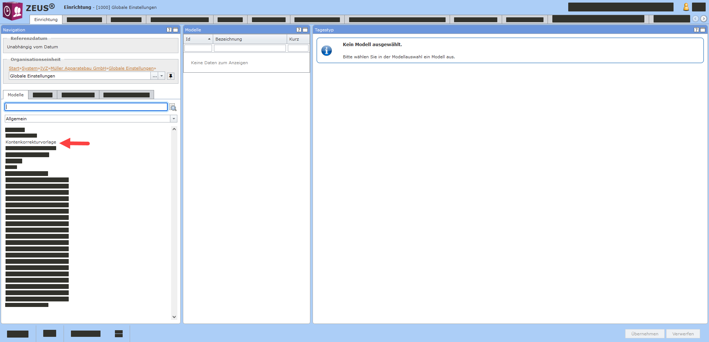
Task: Select Kontenkorrekturvorlage in the model list
Action: click(x=31, y=142)
